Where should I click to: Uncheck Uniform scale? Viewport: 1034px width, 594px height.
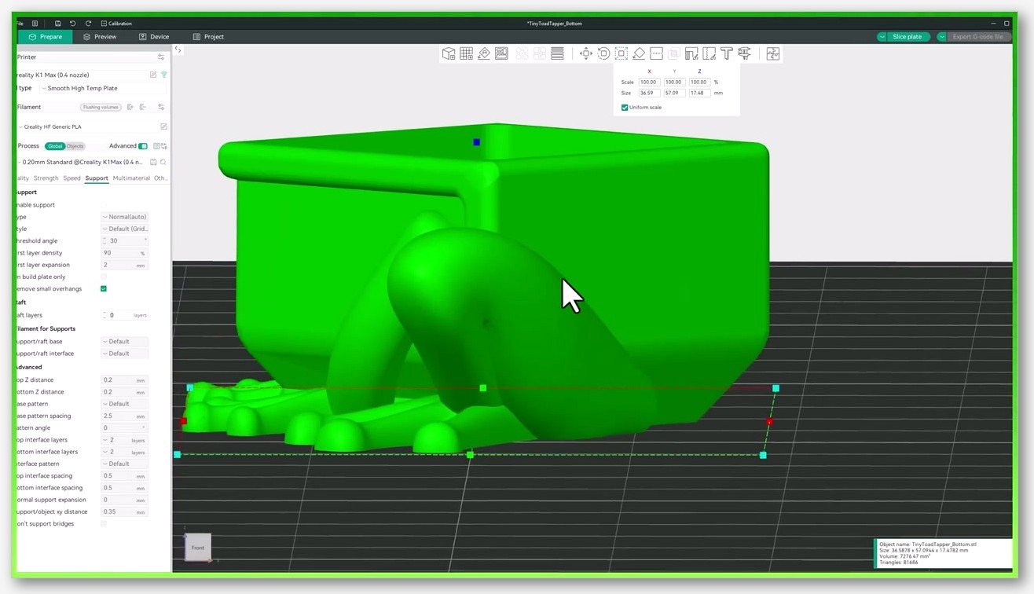pos(625,107)
